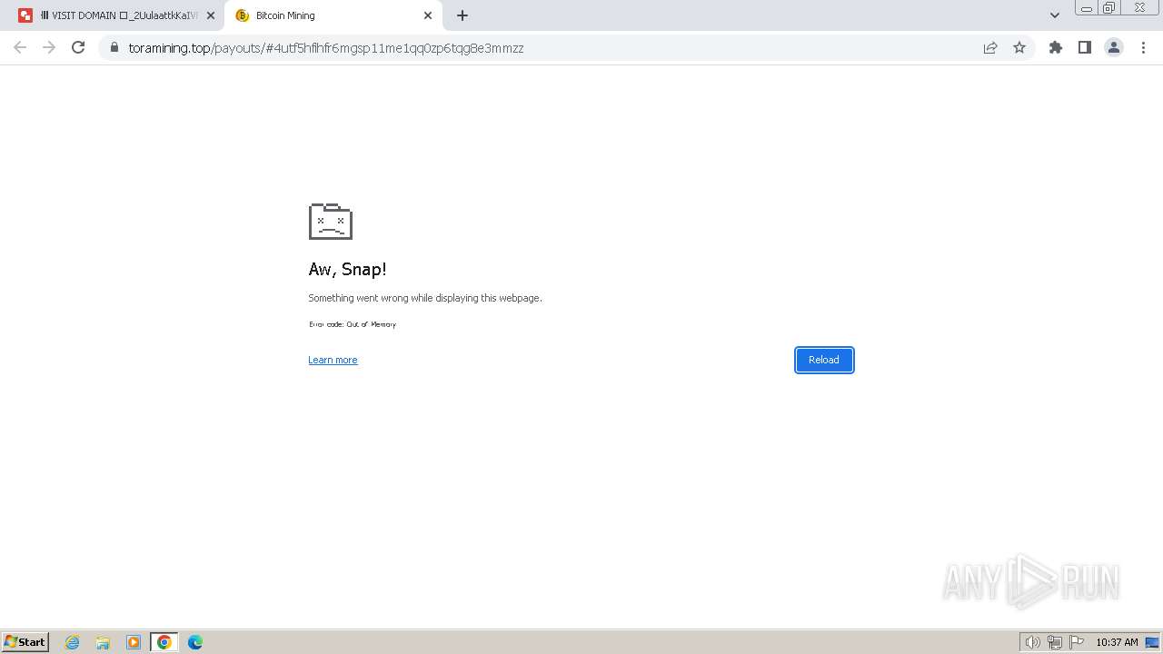Open the profile avatar menu
The width and height of the screenshot is (1163, 654).
coord(1114,47)
